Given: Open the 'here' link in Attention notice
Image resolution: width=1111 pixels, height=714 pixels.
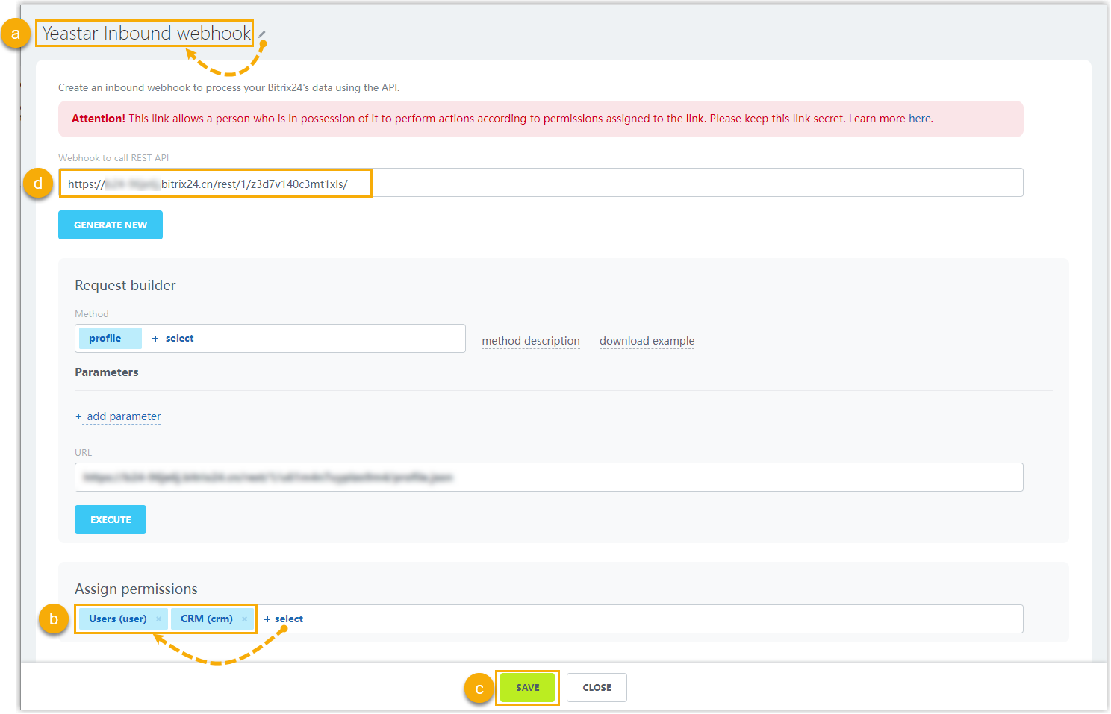Looking at the screenshot, I should (920, 119).
